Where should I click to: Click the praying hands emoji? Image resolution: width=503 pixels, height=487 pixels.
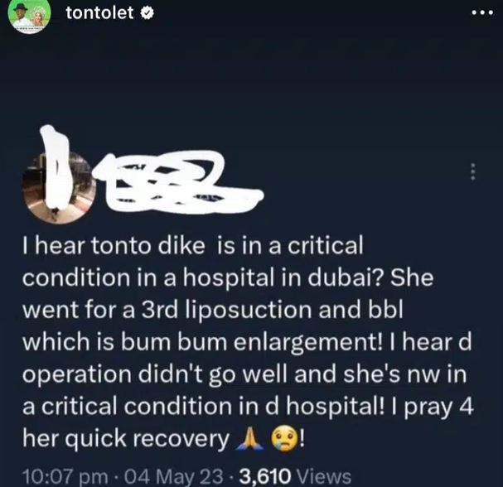tap(249, 440)
